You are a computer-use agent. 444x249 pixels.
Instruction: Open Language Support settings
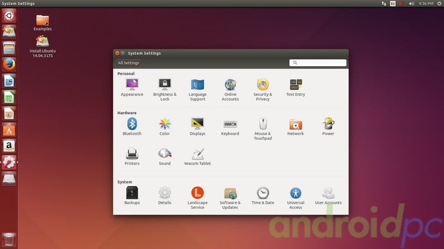(197, 90)
